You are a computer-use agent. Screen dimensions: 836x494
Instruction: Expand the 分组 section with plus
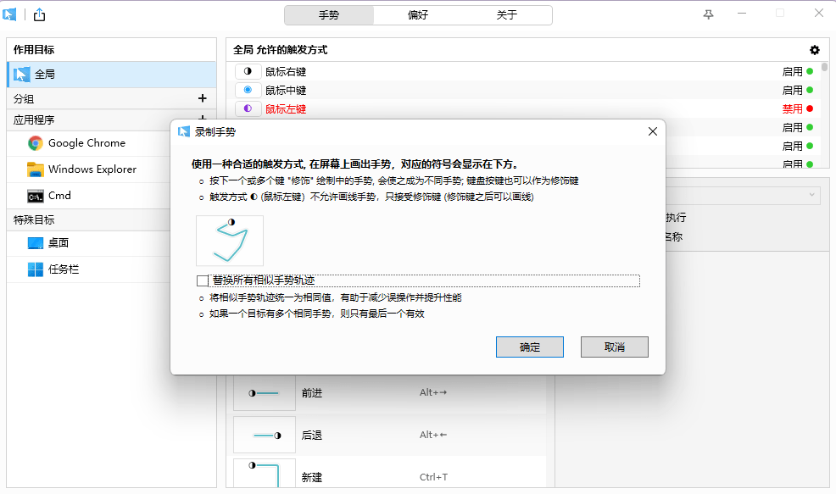[203, 98]
